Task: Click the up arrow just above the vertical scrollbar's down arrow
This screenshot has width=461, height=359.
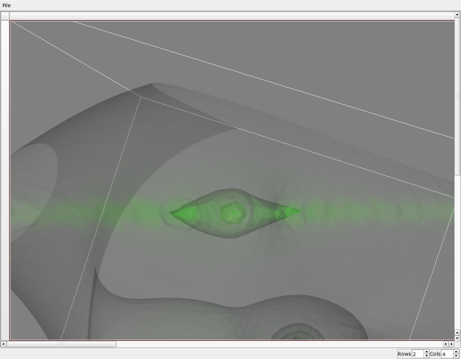Action: click(x=457, y=332)
